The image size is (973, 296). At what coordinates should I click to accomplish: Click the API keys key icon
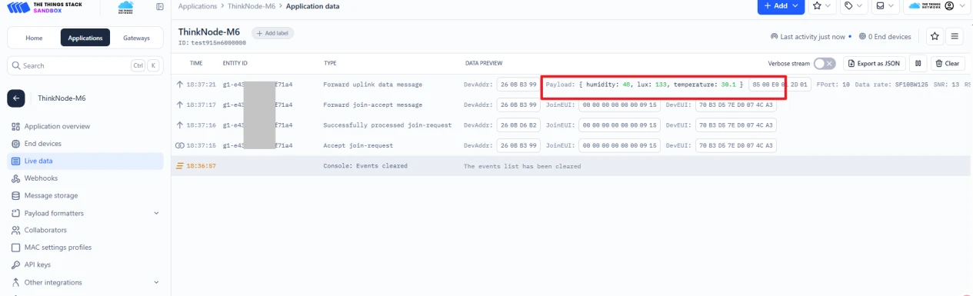tap(16, 264)
